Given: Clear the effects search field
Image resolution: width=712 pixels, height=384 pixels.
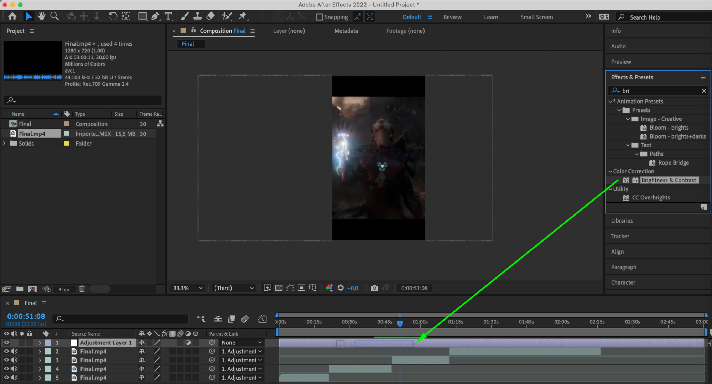Looking at the screenshot, I should pos(703,91).
